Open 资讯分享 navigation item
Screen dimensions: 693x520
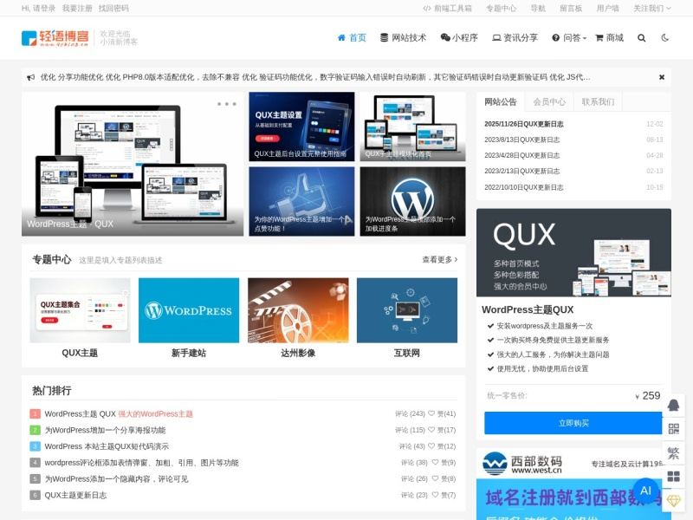click(515, 38)
